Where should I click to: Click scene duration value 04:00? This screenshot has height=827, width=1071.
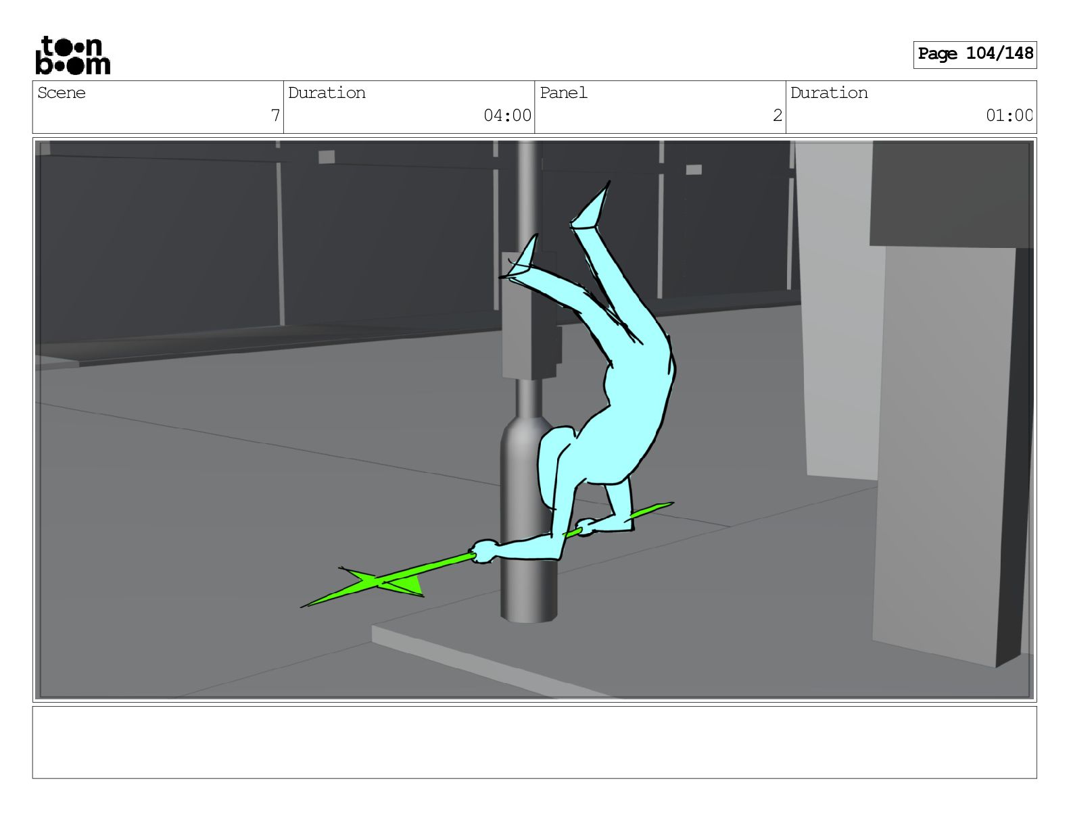507,116
